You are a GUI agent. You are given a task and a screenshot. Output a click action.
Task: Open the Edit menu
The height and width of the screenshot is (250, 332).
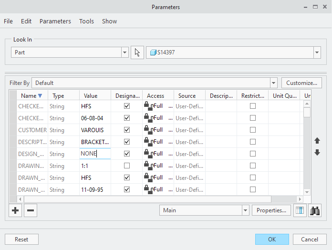[x=26, y=21]
